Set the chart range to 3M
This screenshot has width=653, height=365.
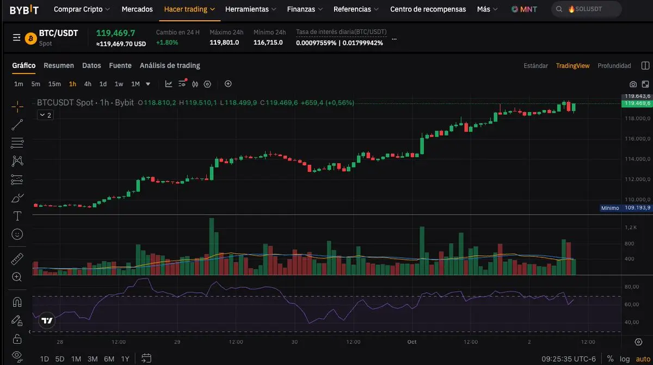point(93,358)
